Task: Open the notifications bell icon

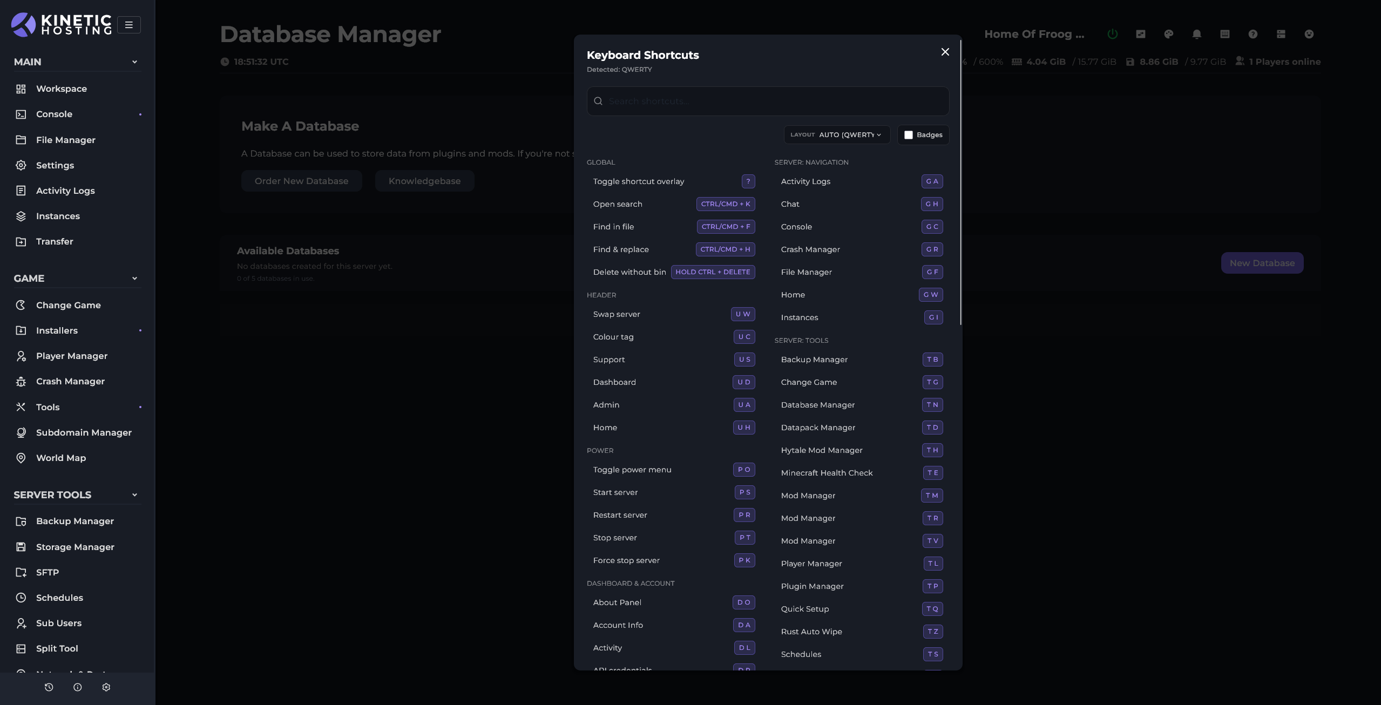Action: pyautogui.click(x=1196, y=34)
